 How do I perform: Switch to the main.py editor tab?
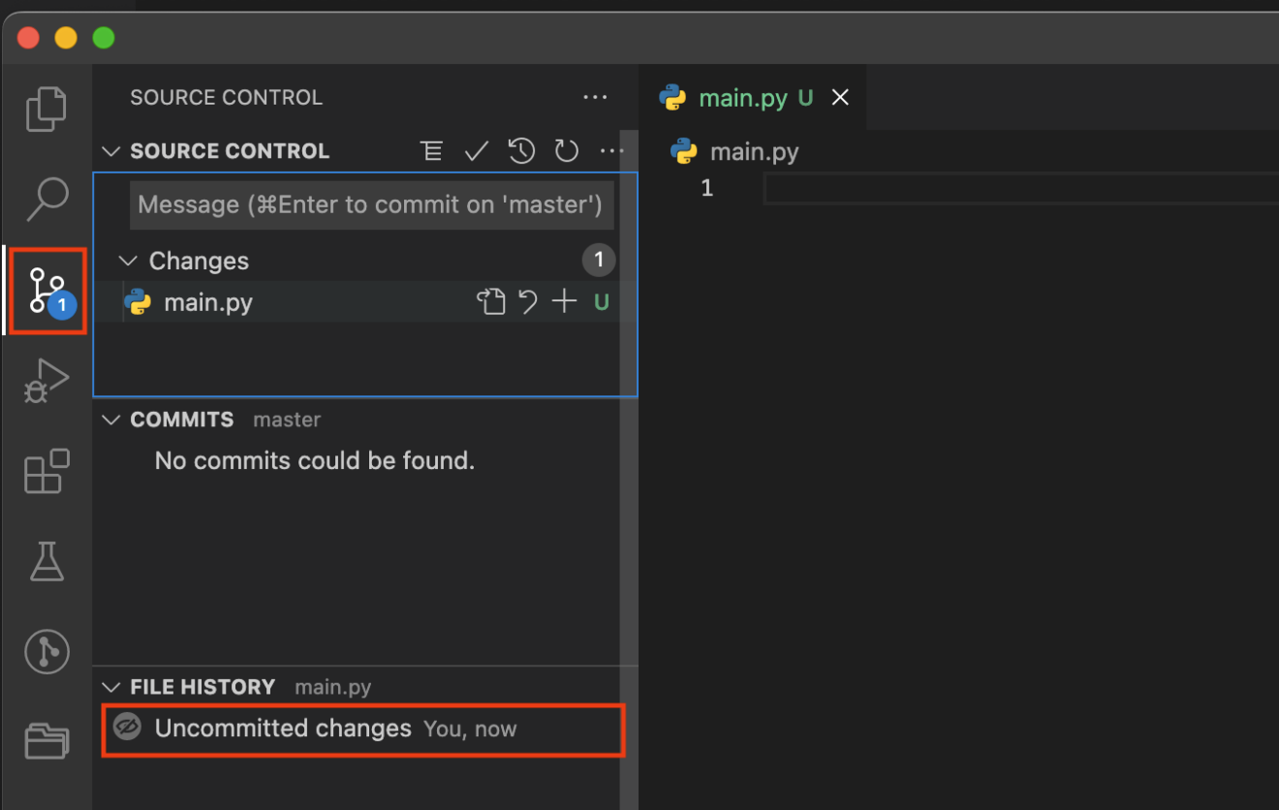742,98
